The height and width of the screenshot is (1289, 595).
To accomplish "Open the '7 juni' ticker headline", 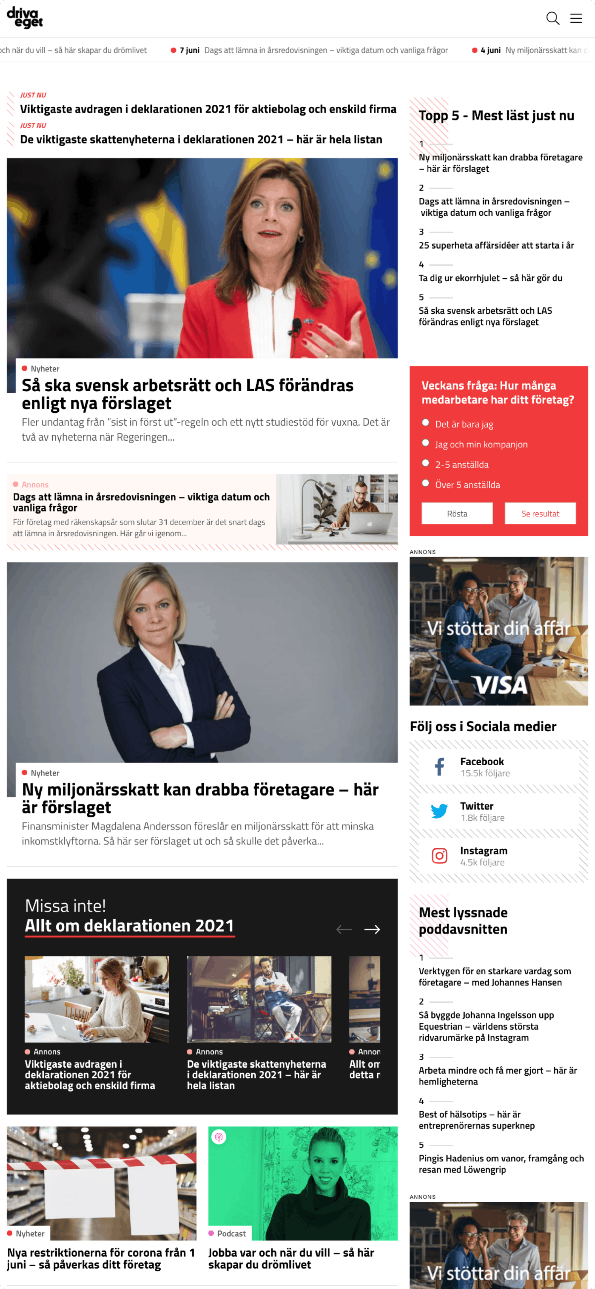I will (x=326, y=50).
